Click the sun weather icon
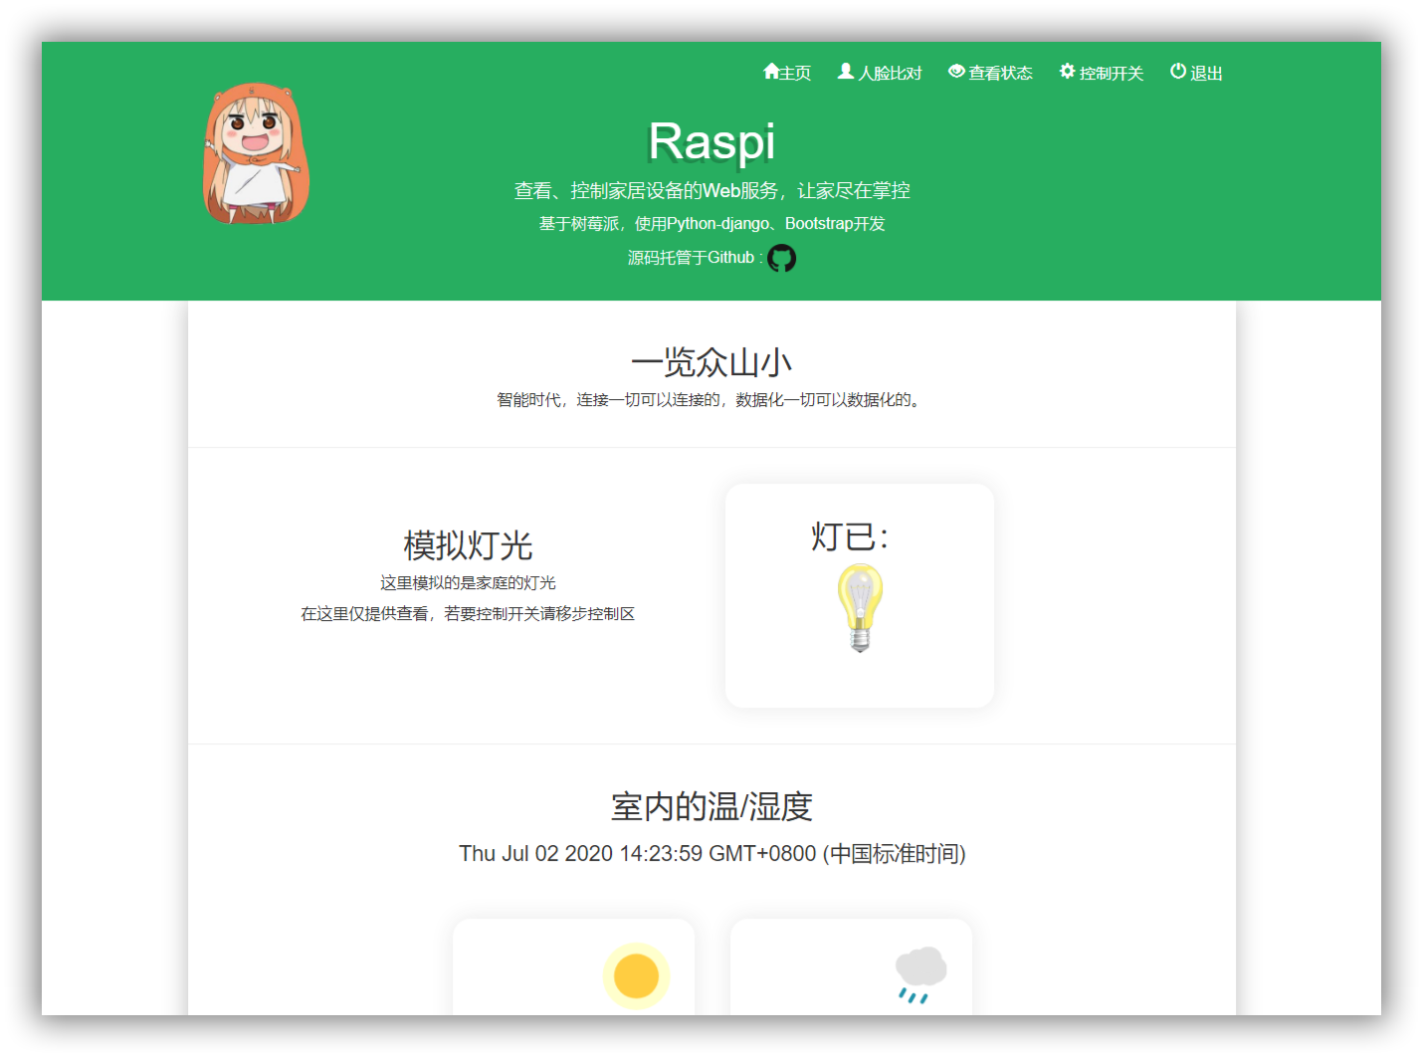1423x1057 pixels. [636, 976]
